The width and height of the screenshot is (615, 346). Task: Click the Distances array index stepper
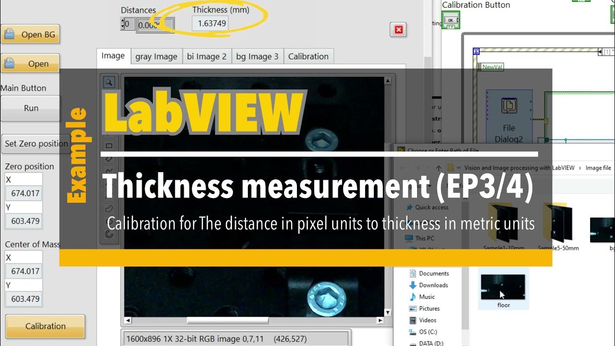(122, 24)
